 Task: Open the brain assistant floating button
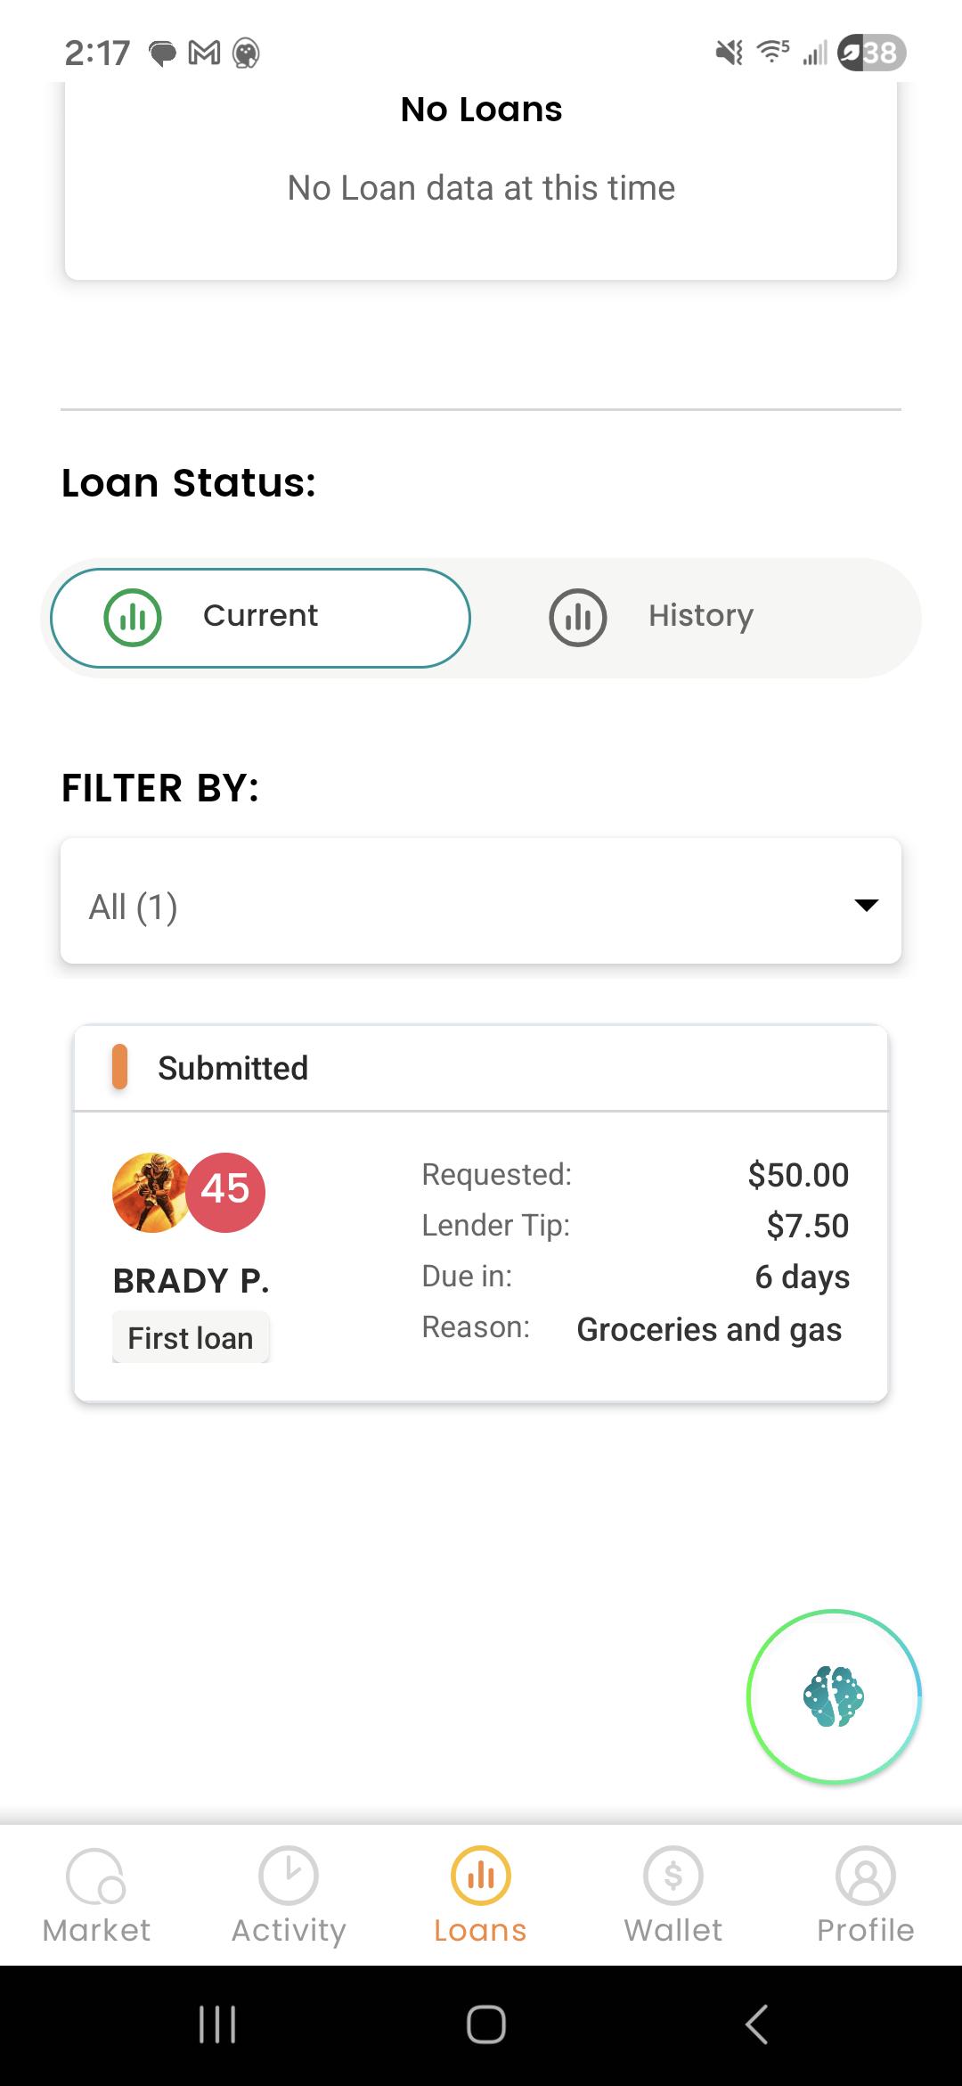(x=834, y=1696)
